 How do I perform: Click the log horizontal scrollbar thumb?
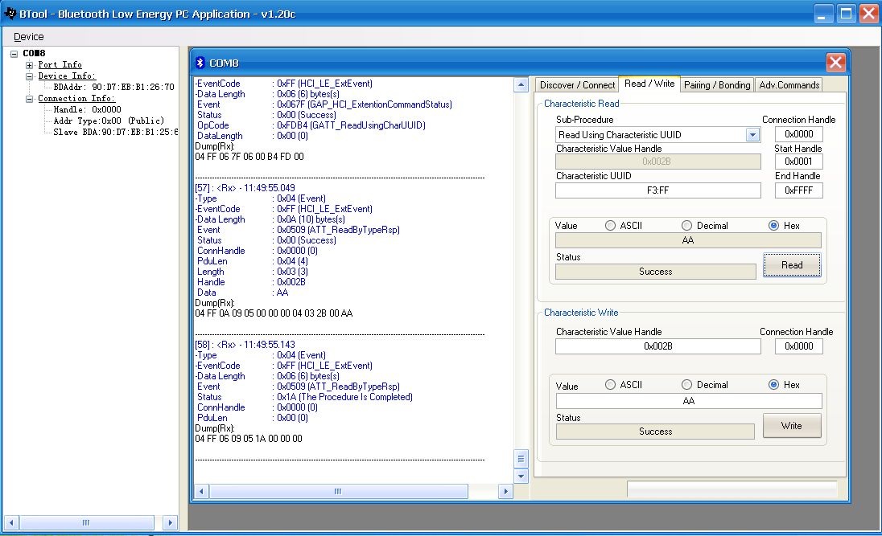click(x=338, y=492)
